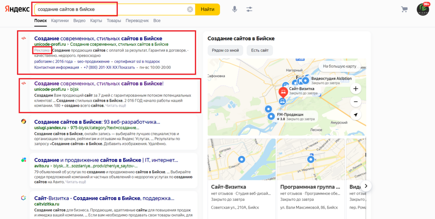Click the map geolocation arrow button

click(356, 115)
